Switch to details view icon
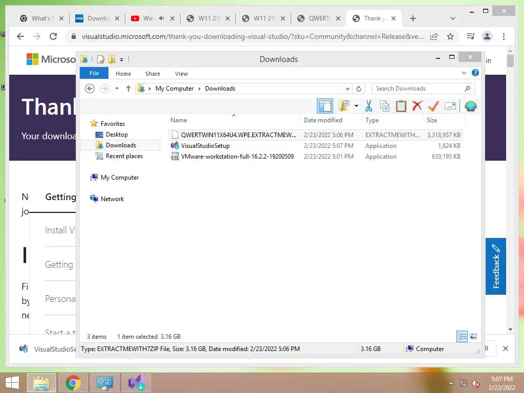This screenshot has width=524, height=393. 462,336
